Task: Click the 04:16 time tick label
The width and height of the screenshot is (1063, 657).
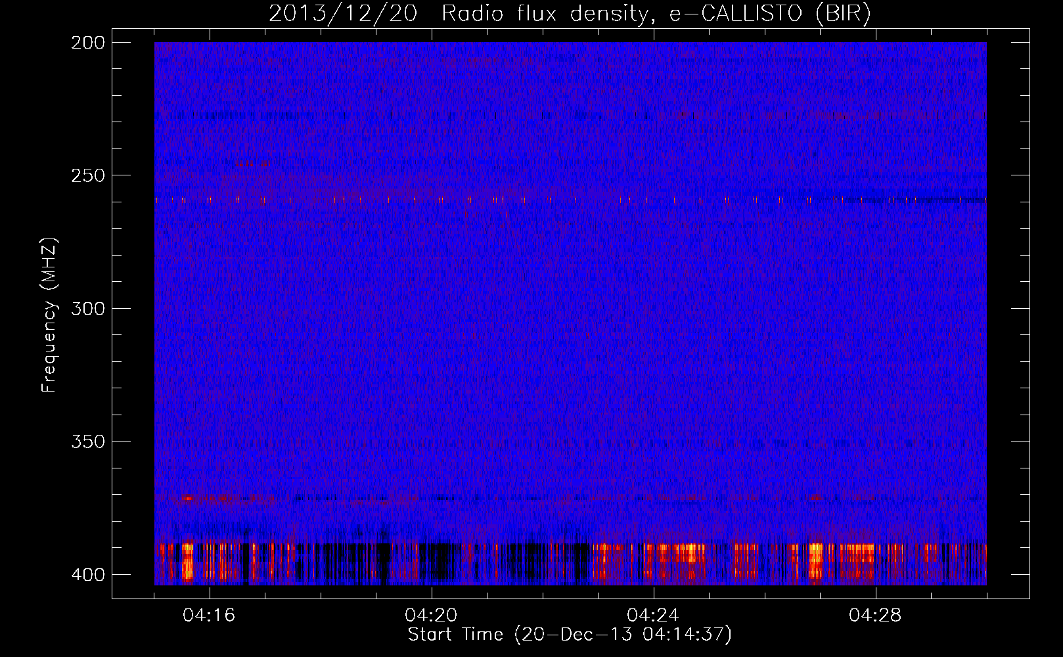Action: (x=209, y=615)
